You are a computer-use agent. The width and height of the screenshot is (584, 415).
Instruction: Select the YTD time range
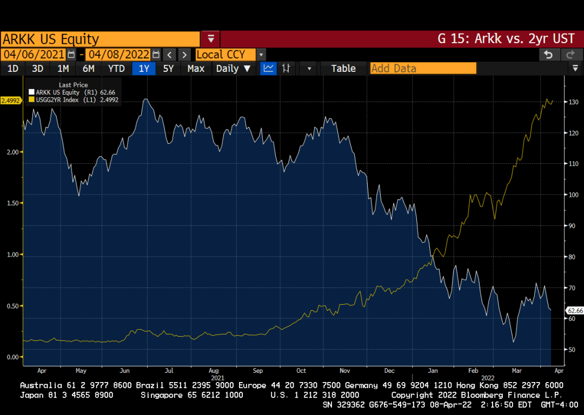point(116,69)
